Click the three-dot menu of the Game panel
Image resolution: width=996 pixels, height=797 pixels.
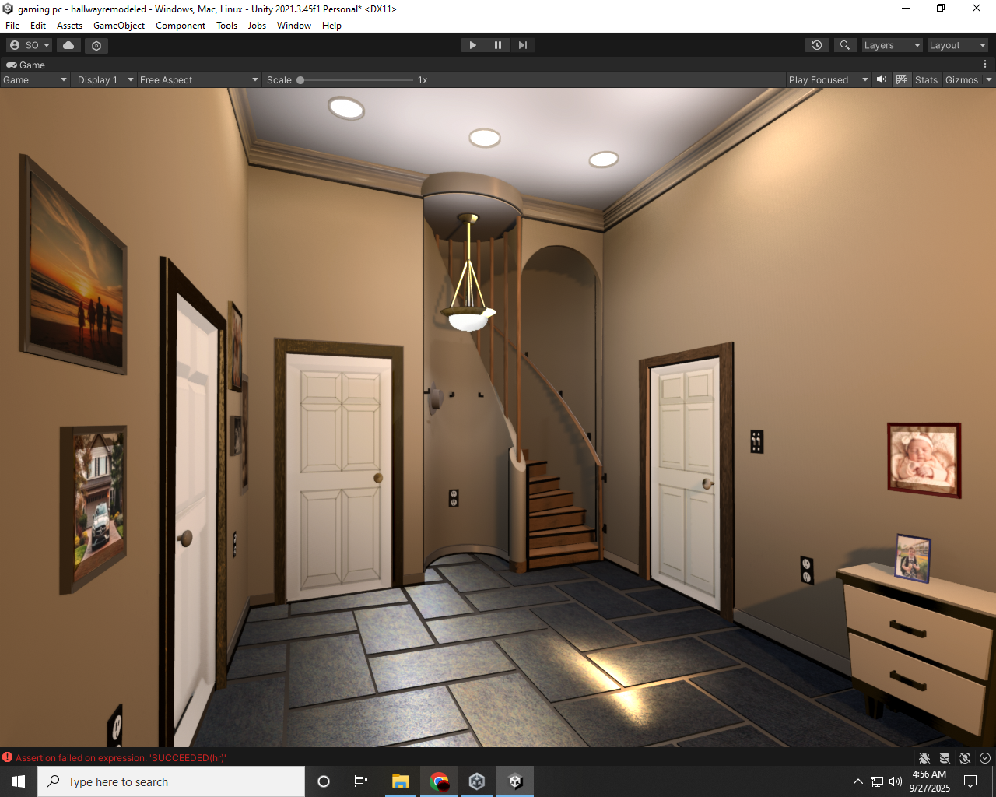(985, 65)
